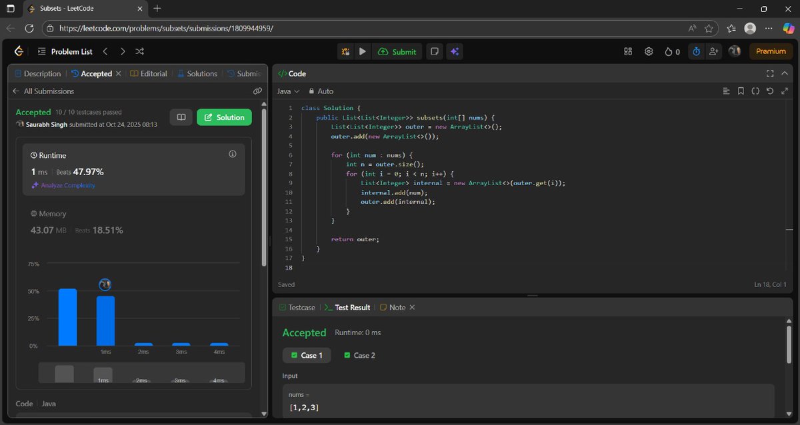Viewport: 800px width, 425px height.
Task: Select the Memory stats card
Action: [x=133, y=222]
